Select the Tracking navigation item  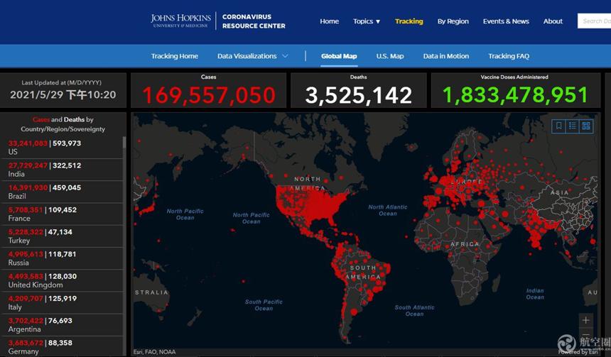[x=409, y=21]
